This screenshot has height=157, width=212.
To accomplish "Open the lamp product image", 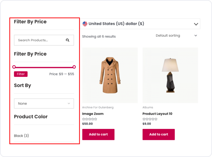I will point(170,75).
